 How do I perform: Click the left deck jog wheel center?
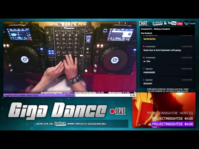[25, 60]
